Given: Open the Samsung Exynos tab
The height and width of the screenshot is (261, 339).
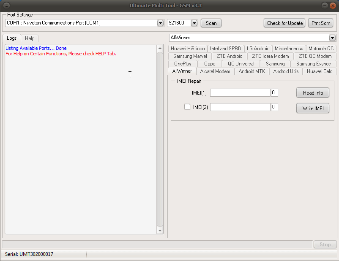Looking at the screenshot, I should (x=313, y=64).
